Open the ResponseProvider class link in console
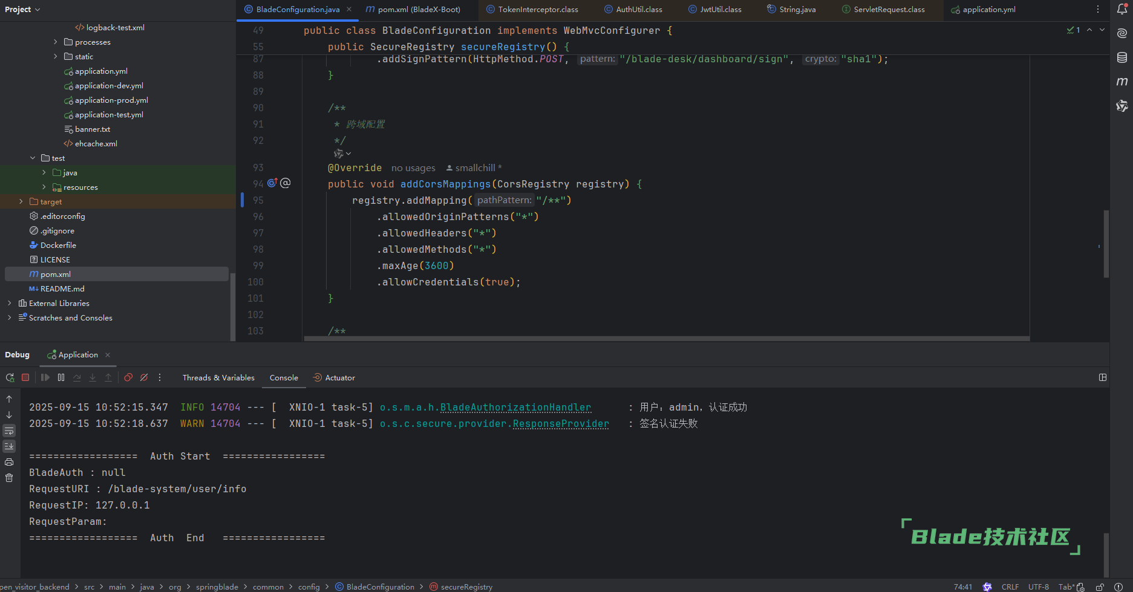The height and width of the screenshot is (592, 1133). coord(561,424)
